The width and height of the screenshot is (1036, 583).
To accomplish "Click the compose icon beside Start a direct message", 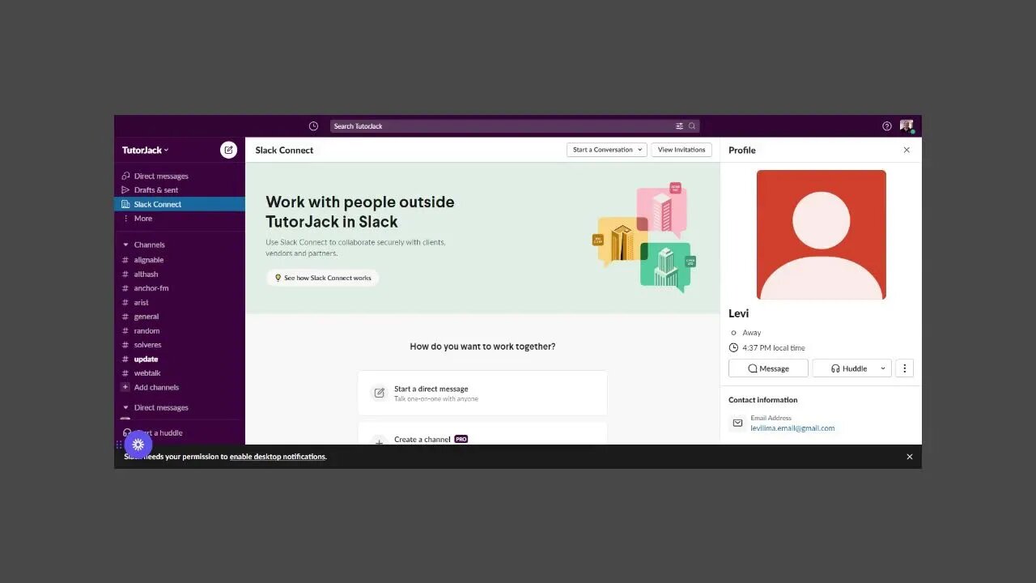I will click(379, 393).
